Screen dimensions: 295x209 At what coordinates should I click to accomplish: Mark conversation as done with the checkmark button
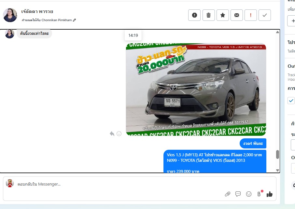(265, 15)
